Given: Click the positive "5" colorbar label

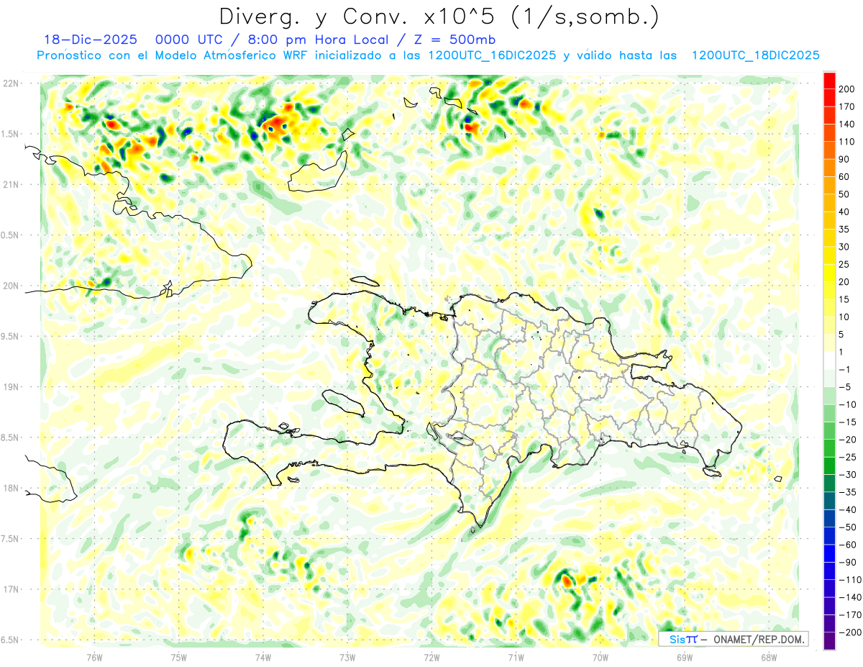Looking at the screenshot, I should pyautogui.click(x=843, y=335).
